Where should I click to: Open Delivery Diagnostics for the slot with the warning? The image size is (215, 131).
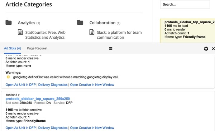tap(53, 85)
